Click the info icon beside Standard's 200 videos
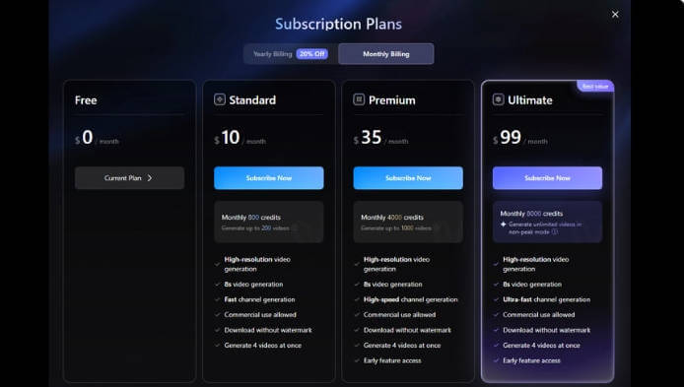 [295, 227]
